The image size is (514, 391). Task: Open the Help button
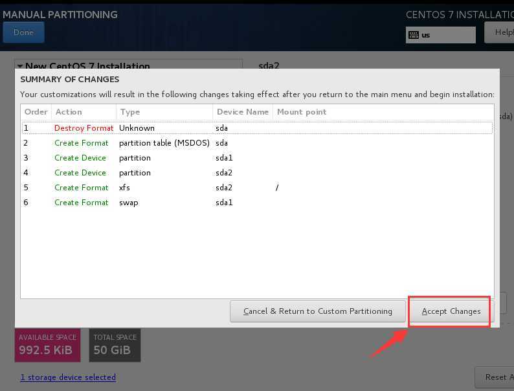pos(499,32)
